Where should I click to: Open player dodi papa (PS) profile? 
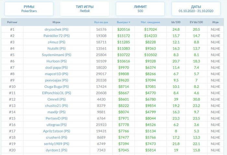click(56, 67)
